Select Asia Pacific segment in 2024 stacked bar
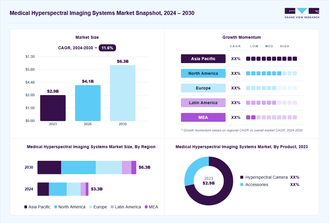The image size is (329, 223). click(x=43, y=189)
